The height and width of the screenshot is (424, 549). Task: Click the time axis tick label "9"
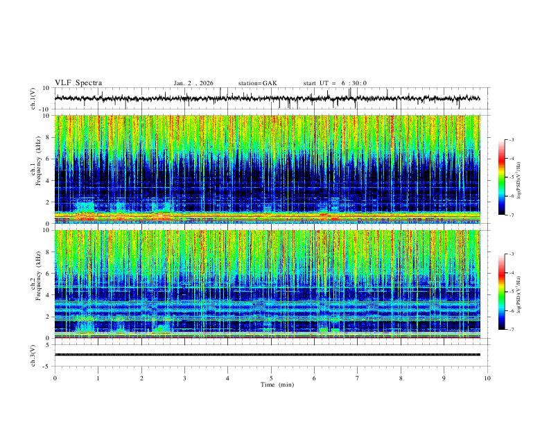tap(444, 378)
